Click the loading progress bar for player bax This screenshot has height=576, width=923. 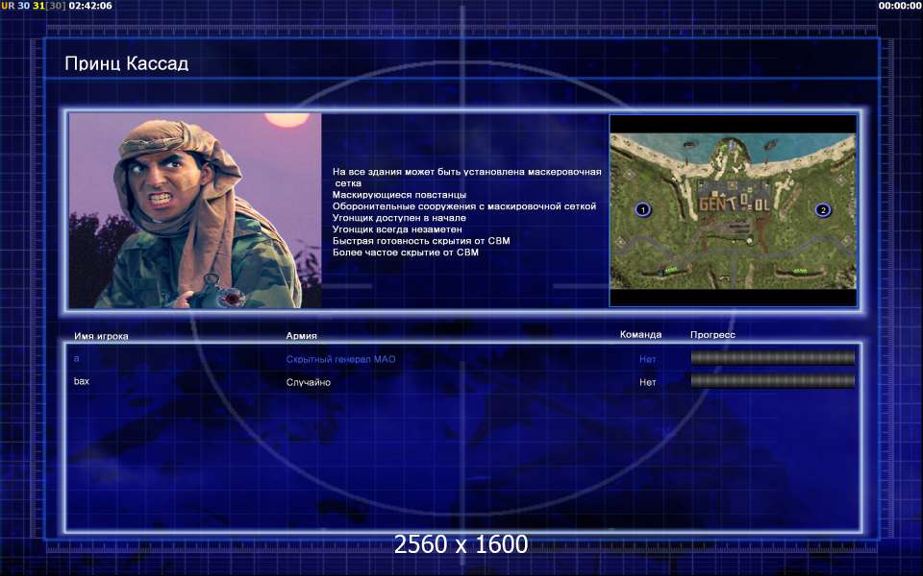tap(772, 381)
